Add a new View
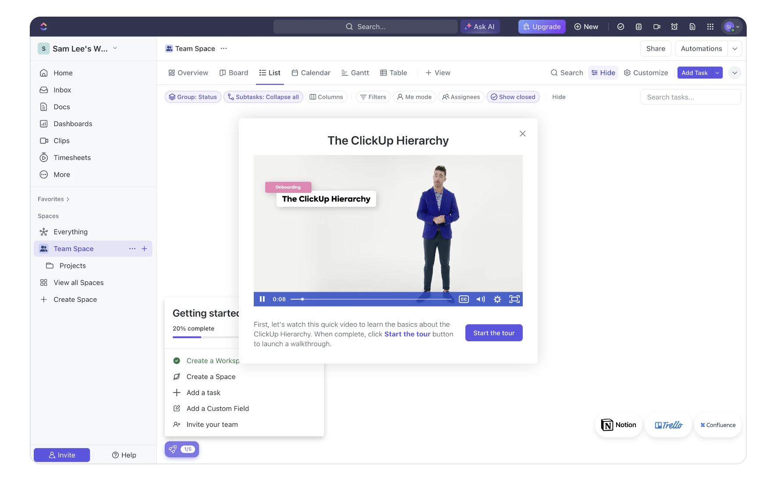The height and width of the screenshot is (481, 773). 438,73
